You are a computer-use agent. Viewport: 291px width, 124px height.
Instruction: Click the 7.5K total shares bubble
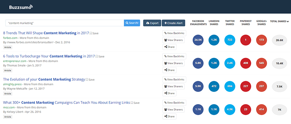point(279,87)
